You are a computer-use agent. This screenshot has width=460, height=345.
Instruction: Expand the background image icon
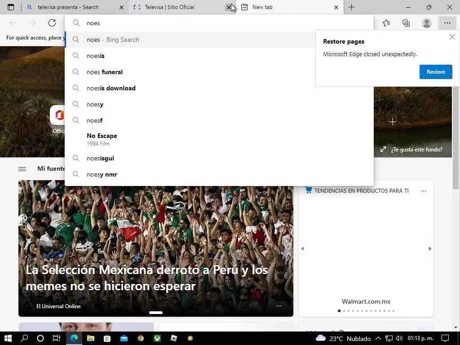pos(383,149)
